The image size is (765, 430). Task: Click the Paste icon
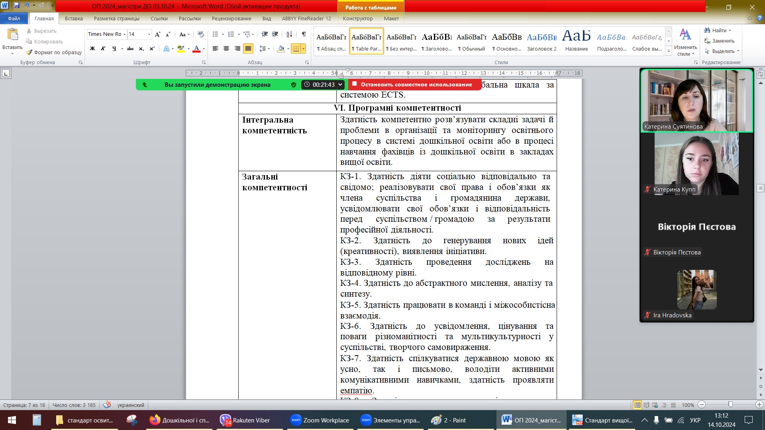13,35
